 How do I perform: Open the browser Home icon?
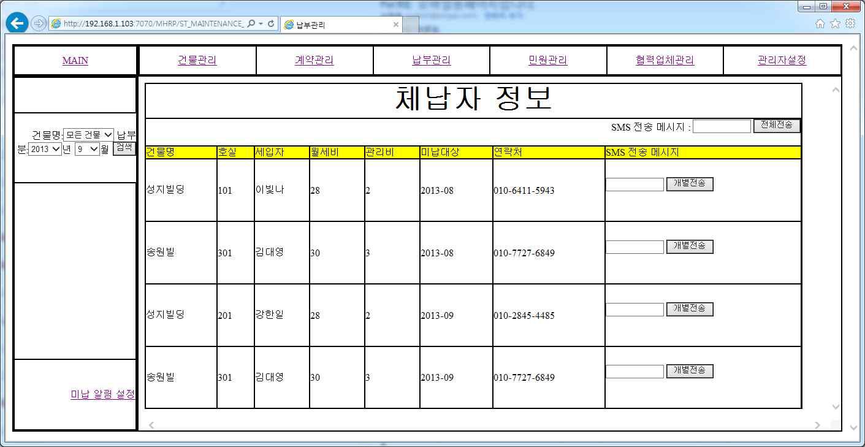(x=820, y=23)
